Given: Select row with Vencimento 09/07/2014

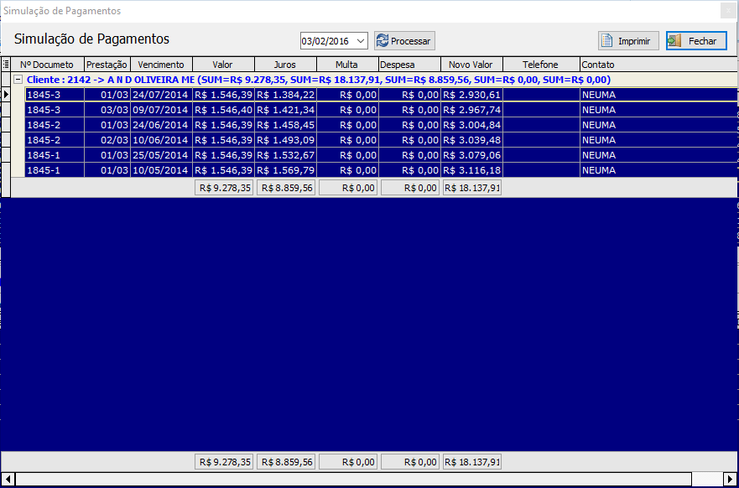Looking at the screenshot, I should point(160,110).
